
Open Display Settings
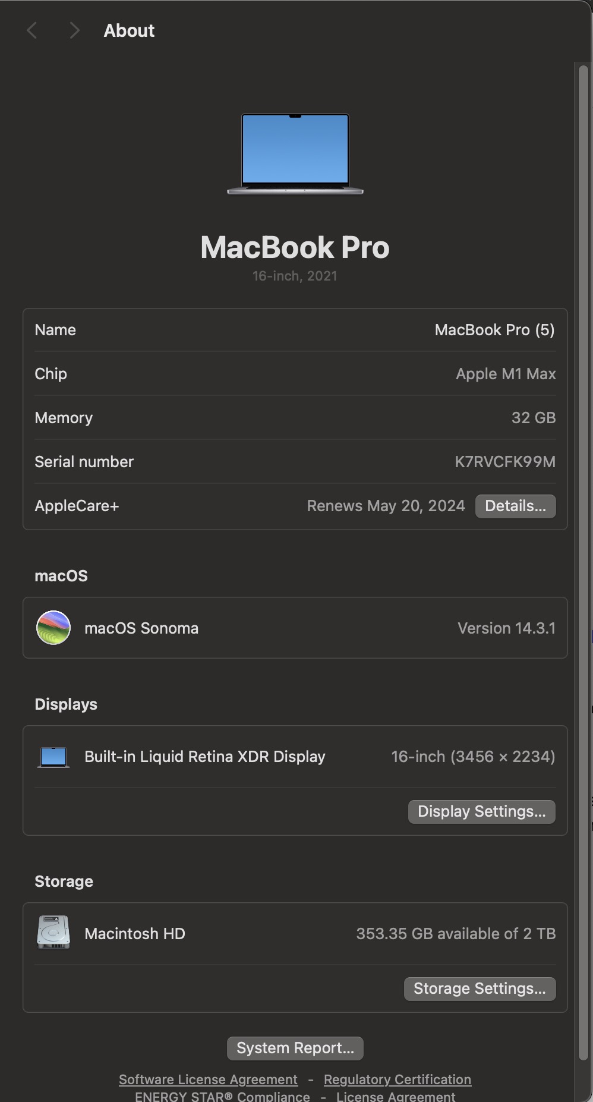point(481,811)
